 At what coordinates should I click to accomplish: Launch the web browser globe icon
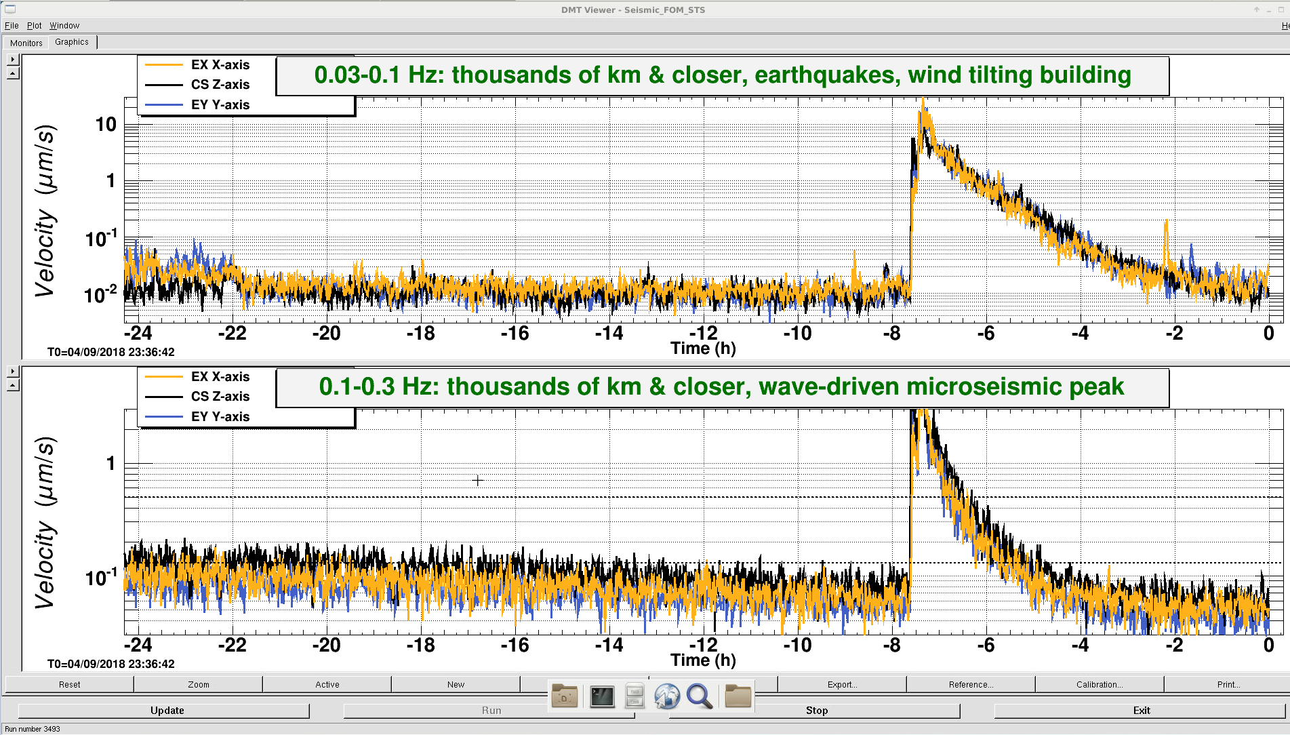(667, 696)
